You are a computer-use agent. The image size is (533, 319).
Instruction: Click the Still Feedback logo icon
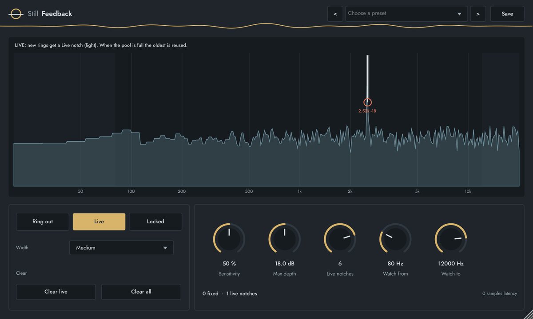tap(16, 14)
